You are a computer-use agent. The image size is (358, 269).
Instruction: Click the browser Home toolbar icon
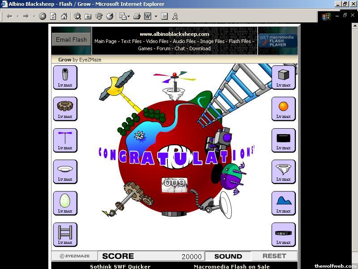pos(64,16)
